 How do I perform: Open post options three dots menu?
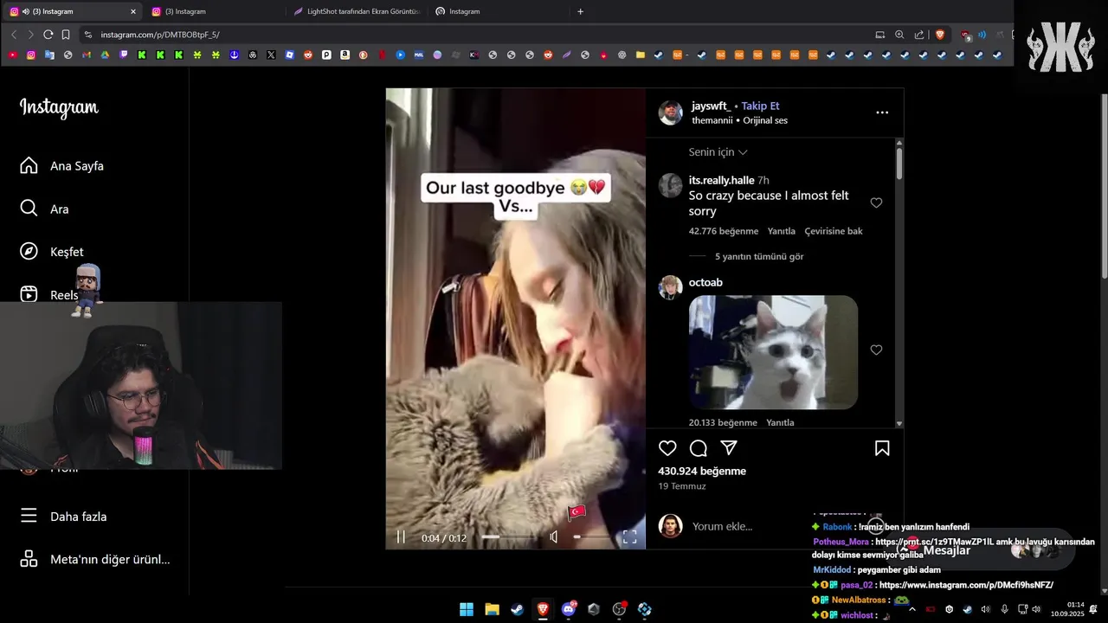(882, 112)
